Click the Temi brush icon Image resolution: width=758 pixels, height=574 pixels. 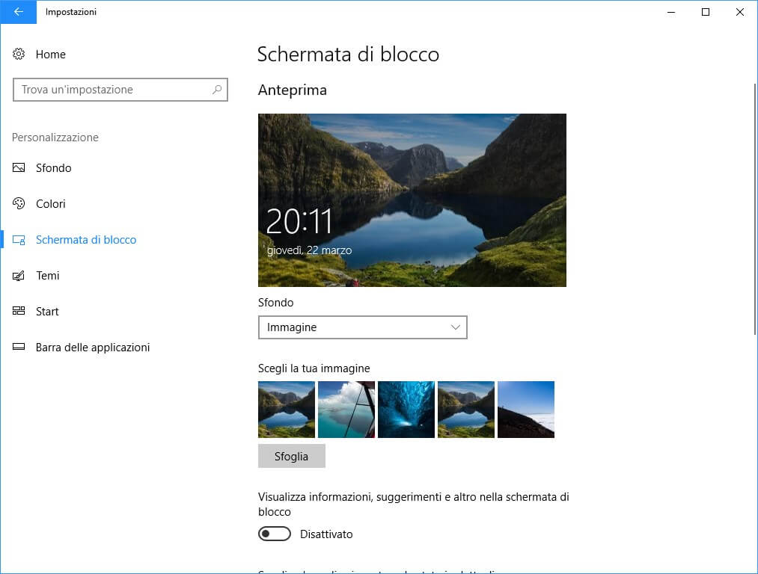(19, 276)
